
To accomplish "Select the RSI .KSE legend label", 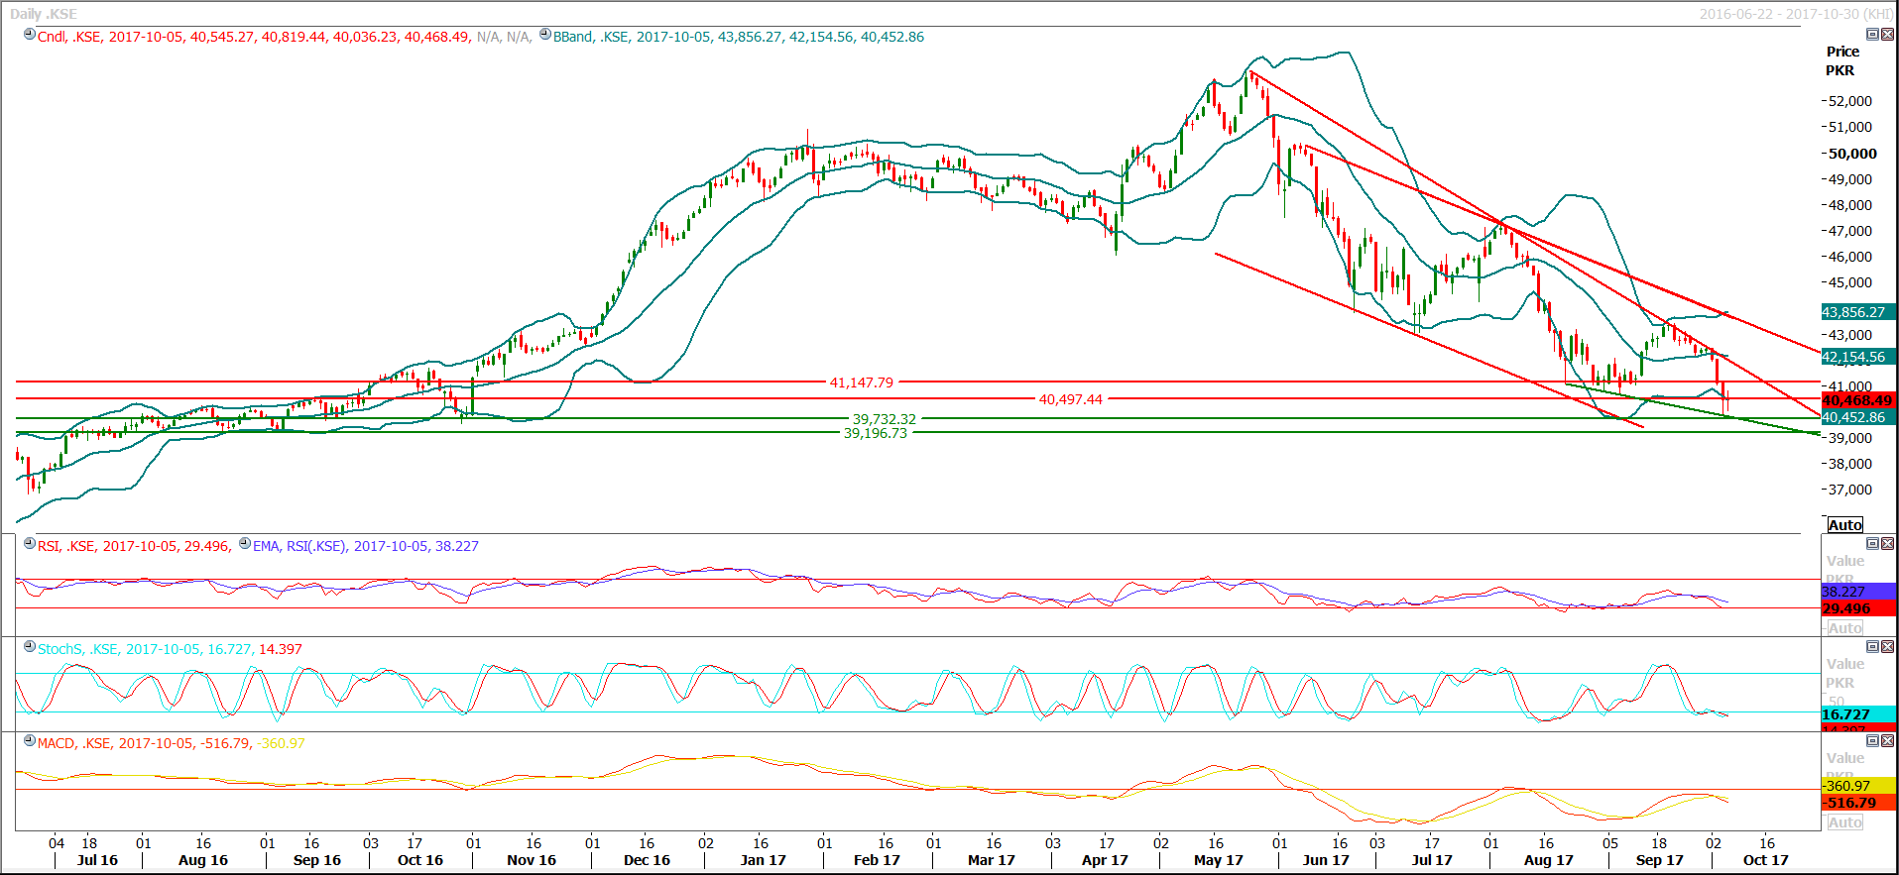I will [134, 546].
